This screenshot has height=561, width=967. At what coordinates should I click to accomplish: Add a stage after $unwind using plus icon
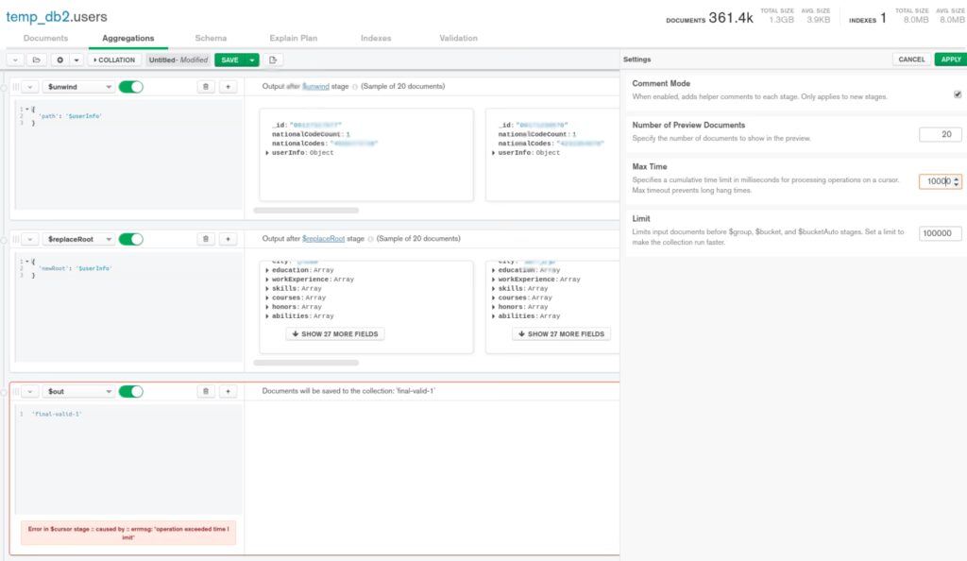tap(228, 87)
